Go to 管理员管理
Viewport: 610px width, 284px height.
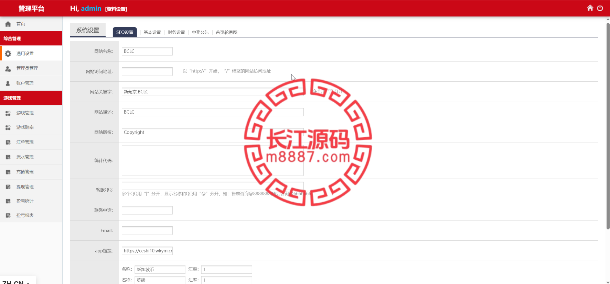31,68
